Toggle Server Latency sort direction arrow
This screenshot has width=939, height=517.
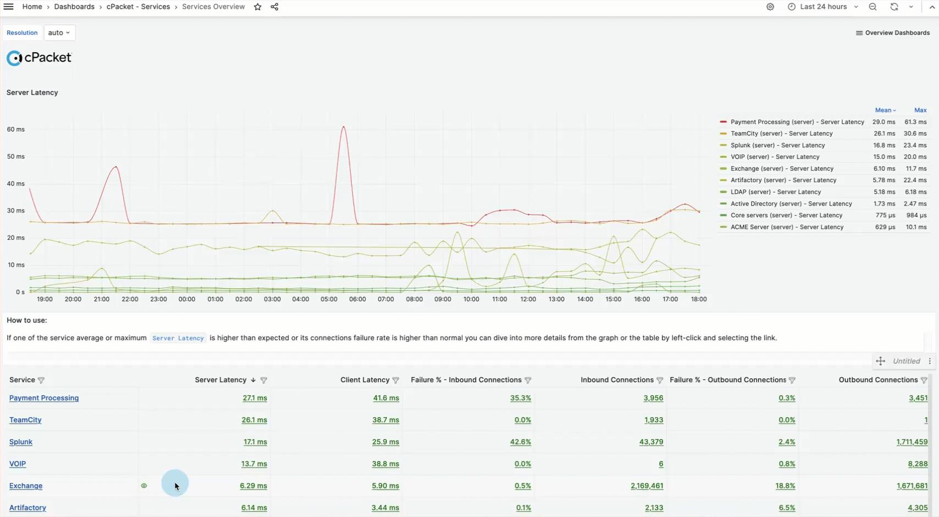253,380
